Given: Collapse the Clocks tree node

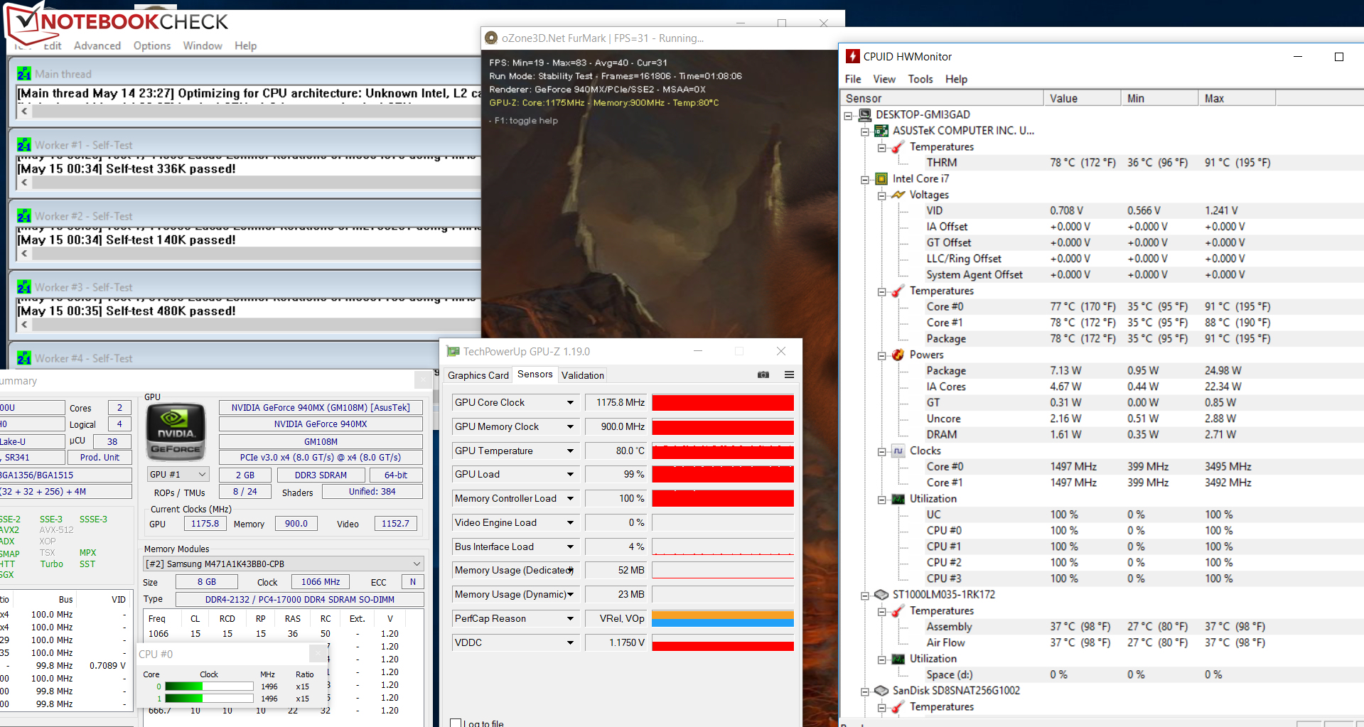Looking at the screenshot, I should coord(881,451).
